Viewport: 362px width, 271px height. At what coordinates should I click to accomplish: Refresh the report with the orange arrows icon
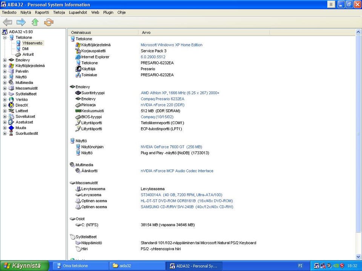[49, 22]
